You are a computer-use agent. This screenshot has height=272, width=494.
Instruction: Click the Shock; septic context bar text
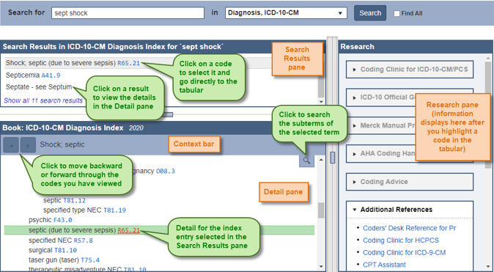coord(62,144)
